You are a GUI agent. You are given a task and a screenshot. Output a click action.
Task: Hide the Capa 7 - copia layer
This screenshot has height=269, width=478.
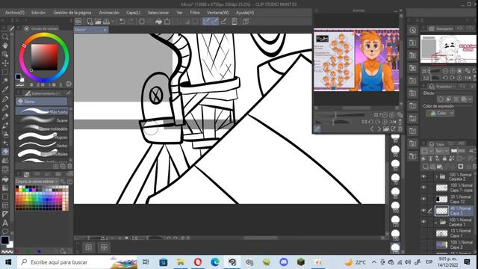point(423,188)
